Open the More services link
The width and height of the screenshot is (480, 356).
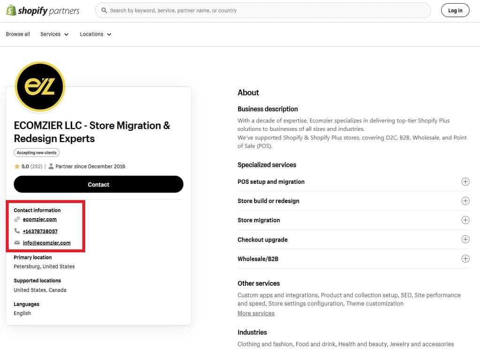[256, 313]
